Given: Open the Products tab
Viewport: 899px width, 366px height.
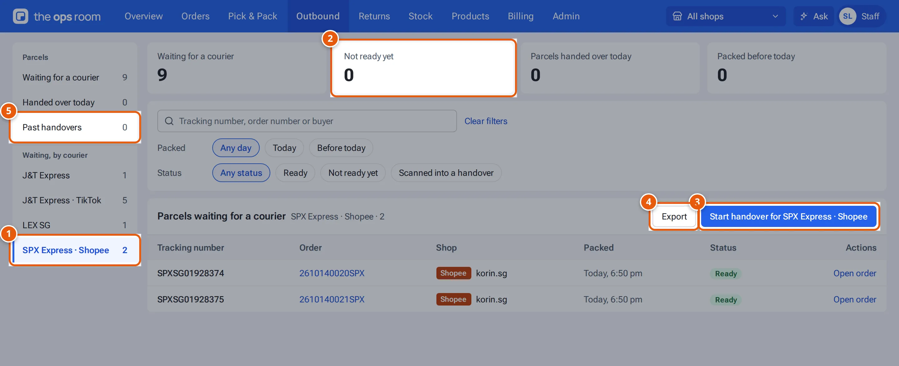Looking at the screenshot, I should tap(470, 17).
